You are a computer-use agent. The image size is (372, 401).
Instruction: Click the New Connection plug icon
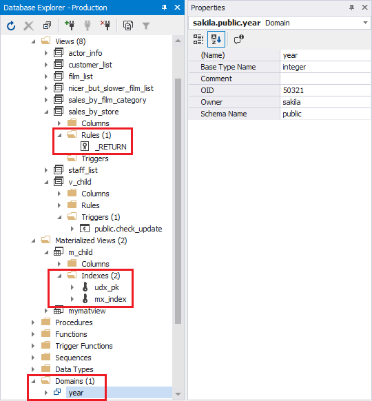click(70, 25)
